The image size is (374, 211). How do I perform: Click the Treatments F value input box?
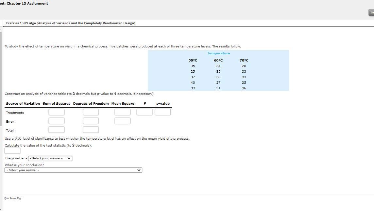pyautogui.click(x=144, y=112)
